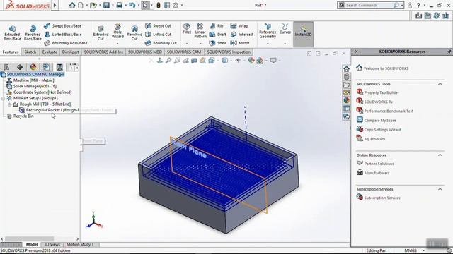Open the Reference Geometry dropdown arrow
This screenshot has width=453, height=254.
click(x=268, y=44)
